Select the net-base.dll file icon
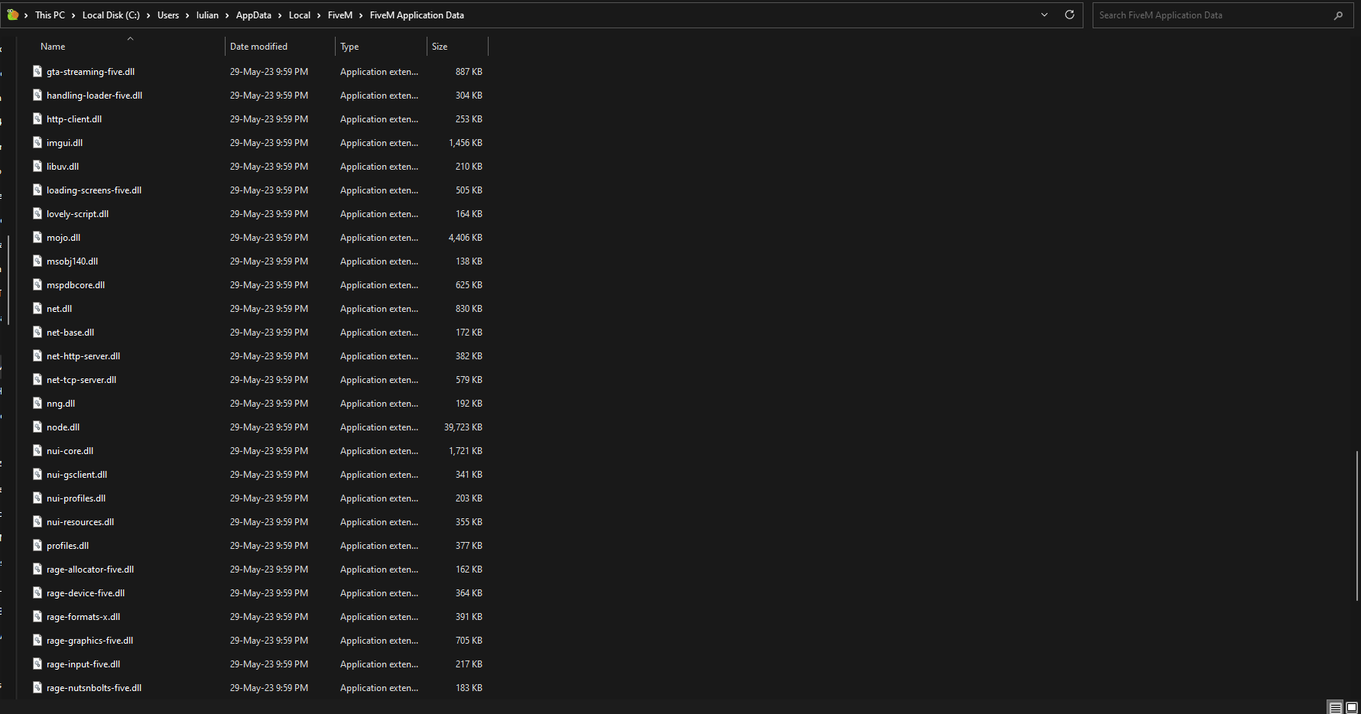The height and width of the screenshot is (714, 1361). 37,332
